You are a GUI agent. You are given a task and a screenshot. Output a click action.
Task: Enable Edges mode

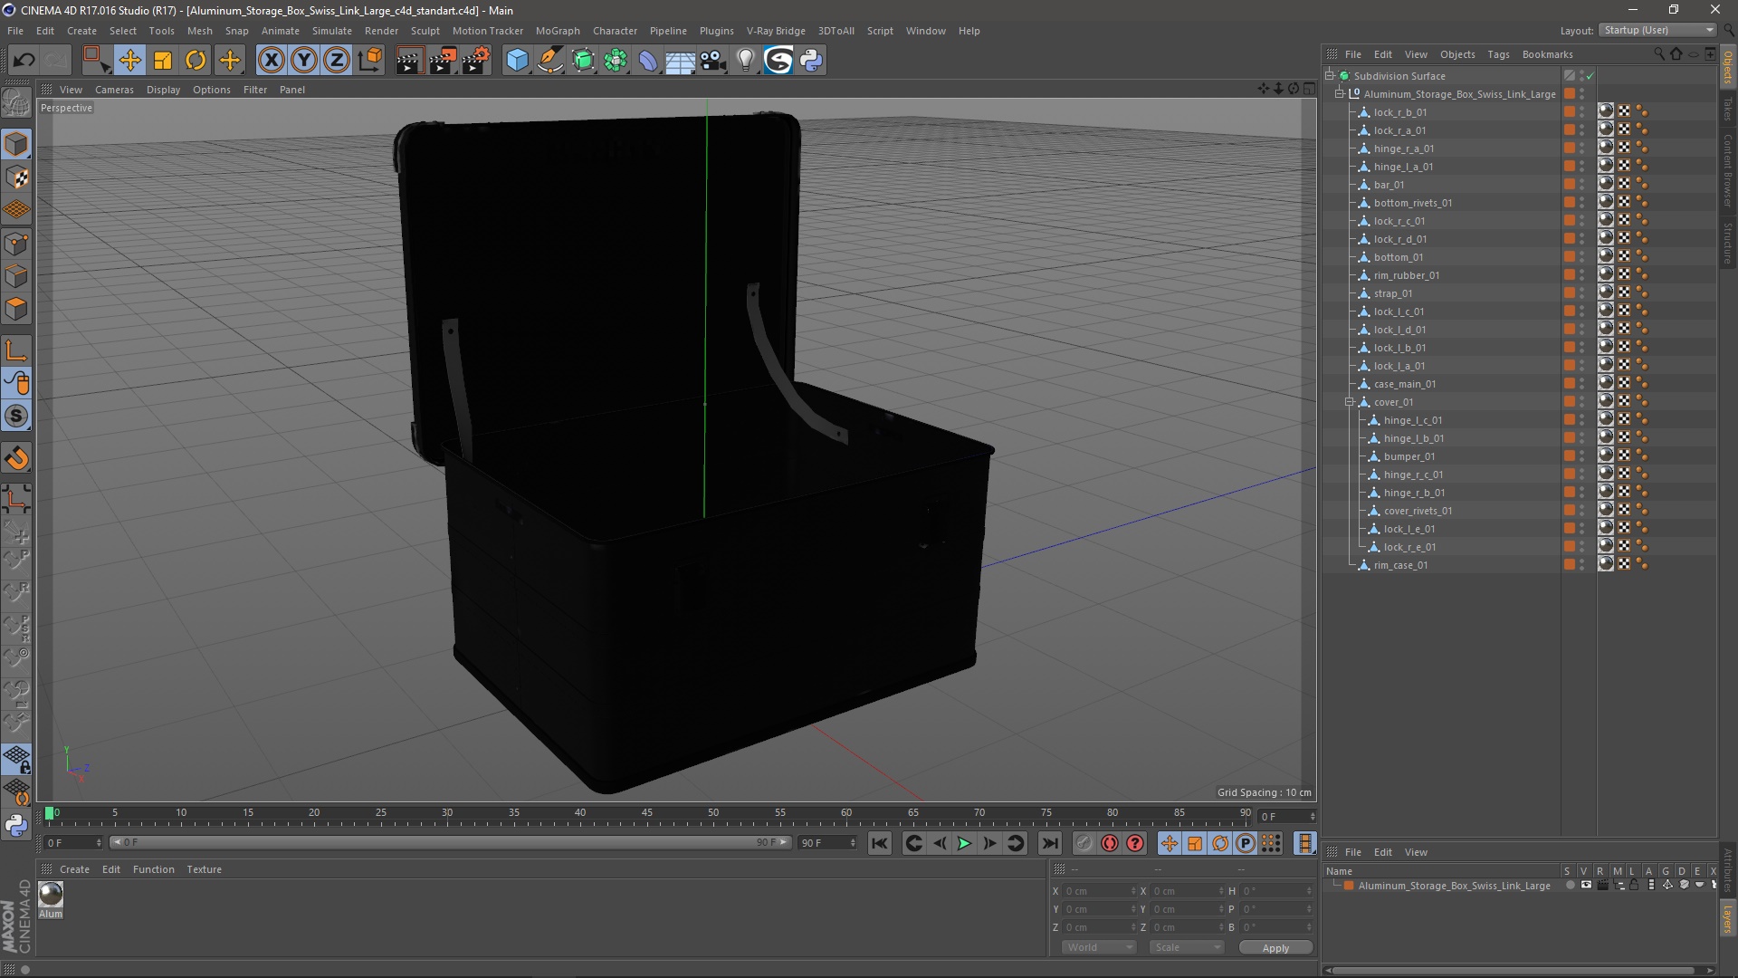coord(16,276)
